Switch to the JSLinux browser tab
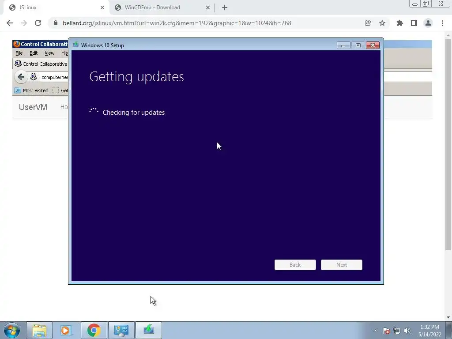 pos(56,8)
